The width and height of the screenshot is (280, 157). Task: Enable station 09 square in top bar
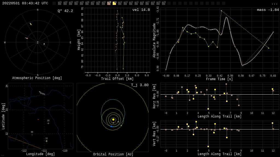point(103,3)
